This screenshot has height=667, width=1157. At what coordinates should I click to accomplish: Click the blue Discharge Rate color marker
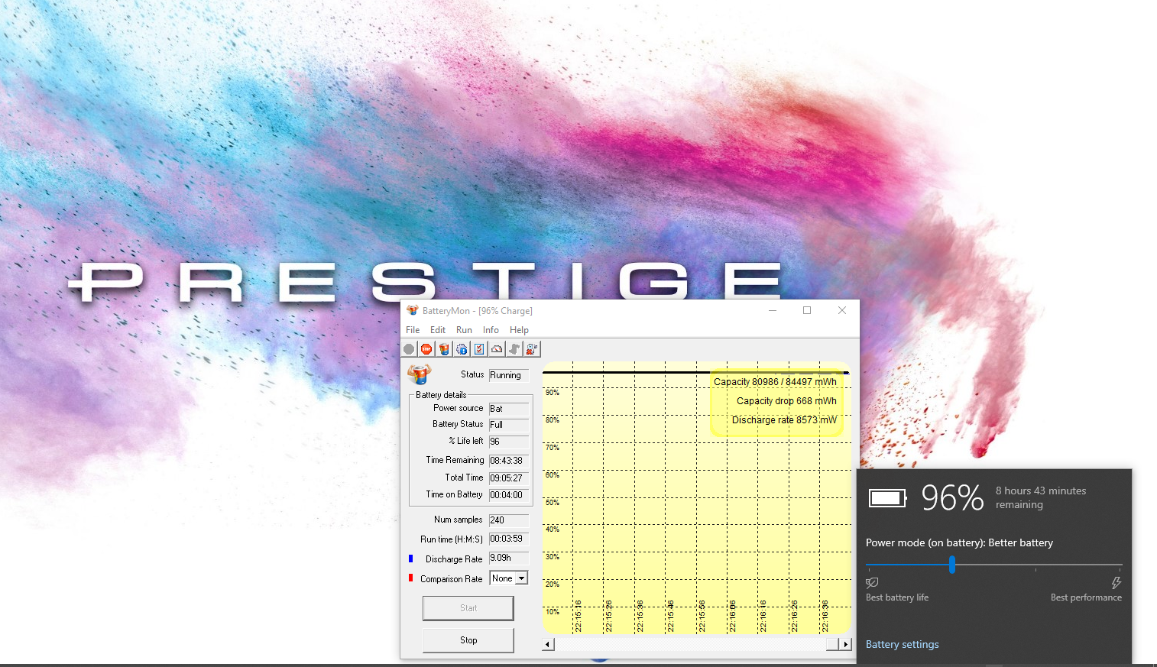(x=410, y=559)
